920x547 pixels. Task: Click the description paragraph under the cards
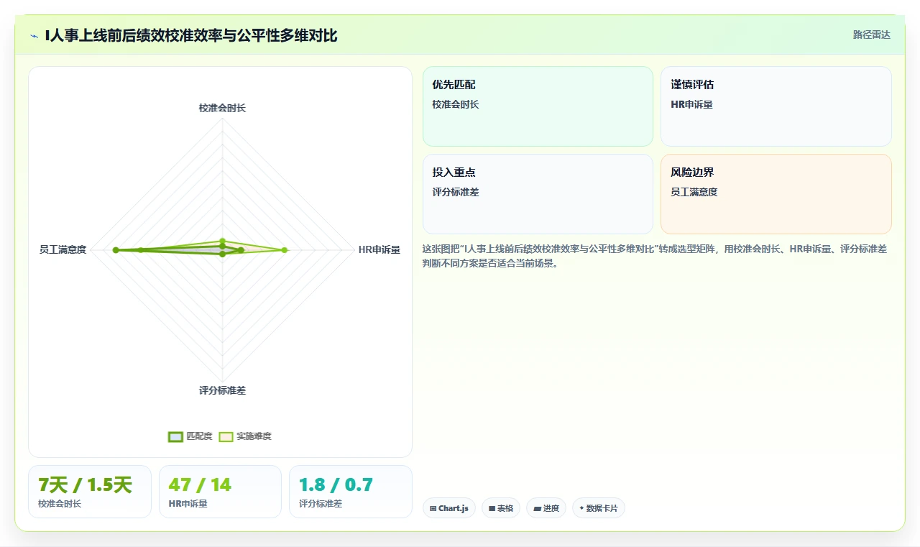tap(656, 256)
